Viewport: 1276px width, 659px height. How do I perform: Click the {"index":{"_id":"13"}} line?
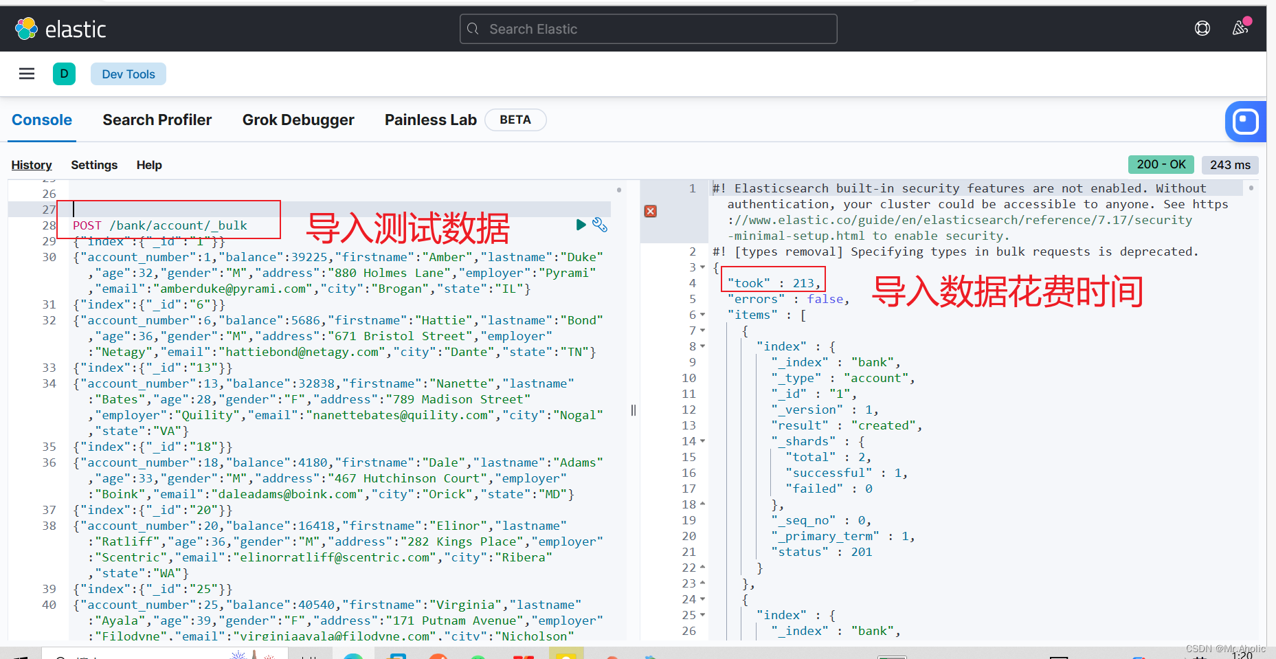pyautogui.click(x=153, y=368)
